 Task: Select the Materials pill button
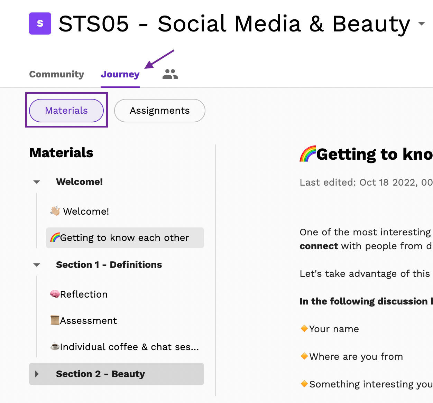click(x=66, y=111)
